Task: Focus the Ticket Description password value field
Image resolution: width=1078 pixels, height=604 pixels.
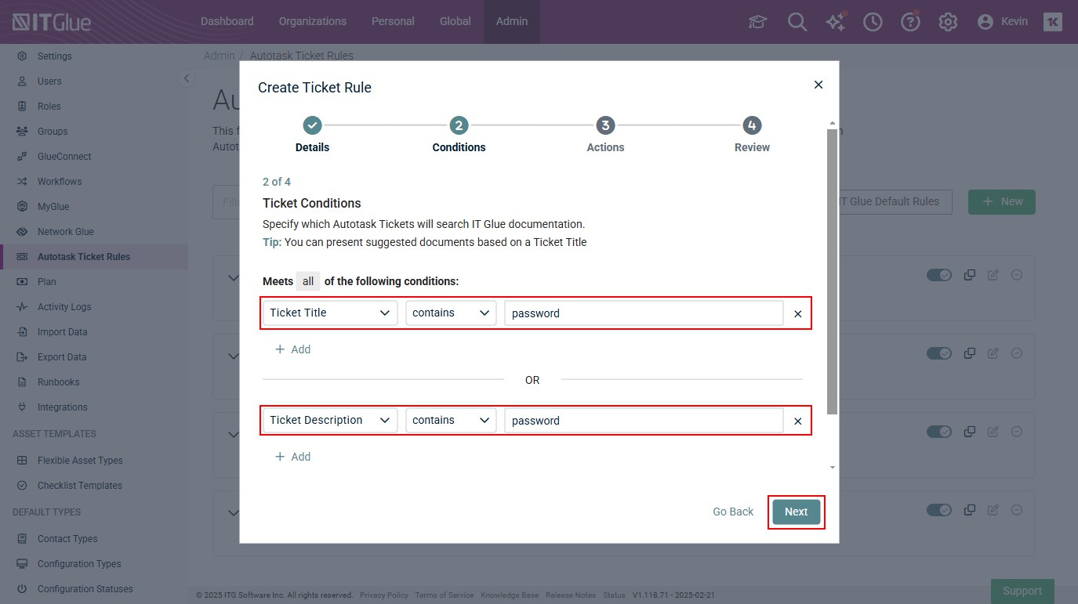Action: [644, 421]
